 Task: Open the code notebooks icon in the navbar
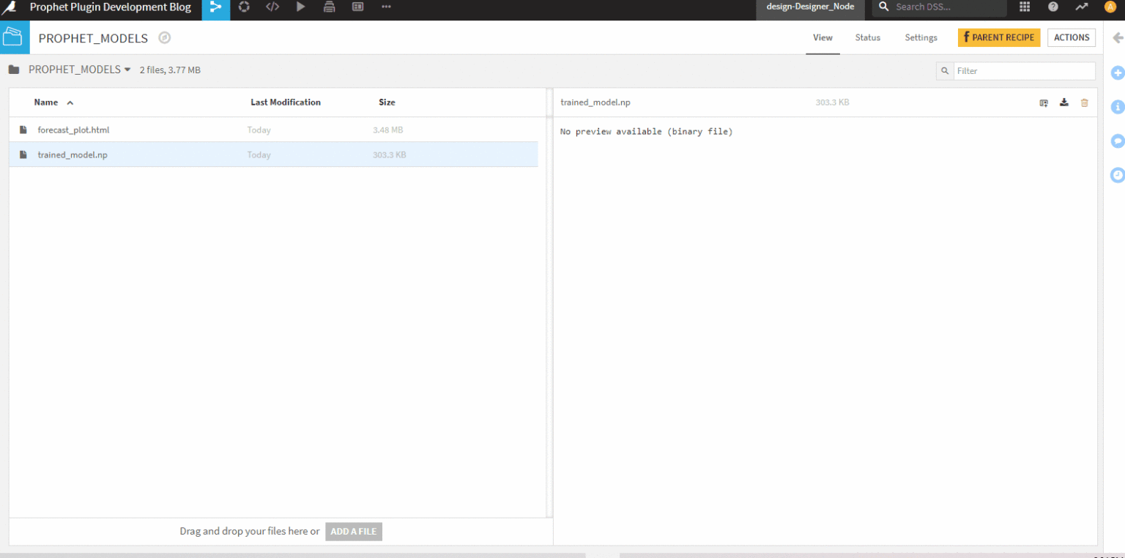(272, 7)
